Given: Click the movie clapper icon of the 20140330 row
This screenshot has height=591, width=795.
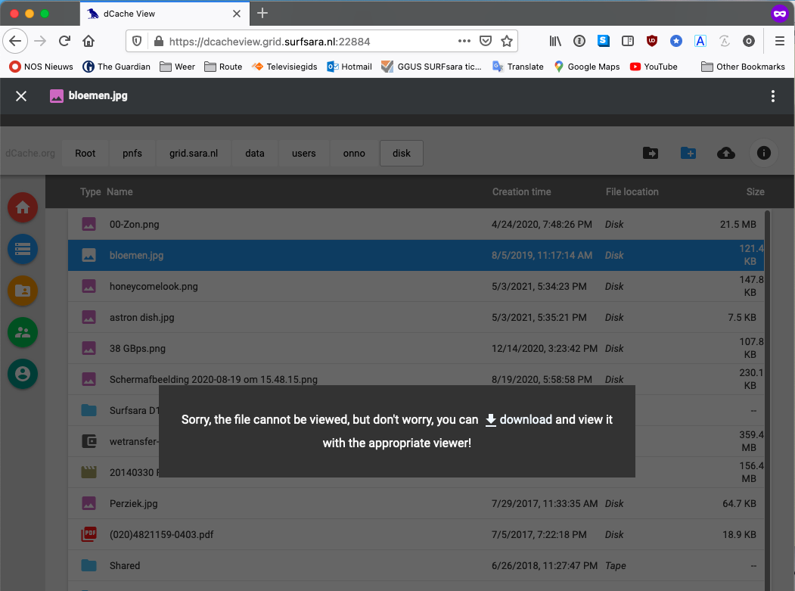Looking at the screenshot, I should pos(89,472).
